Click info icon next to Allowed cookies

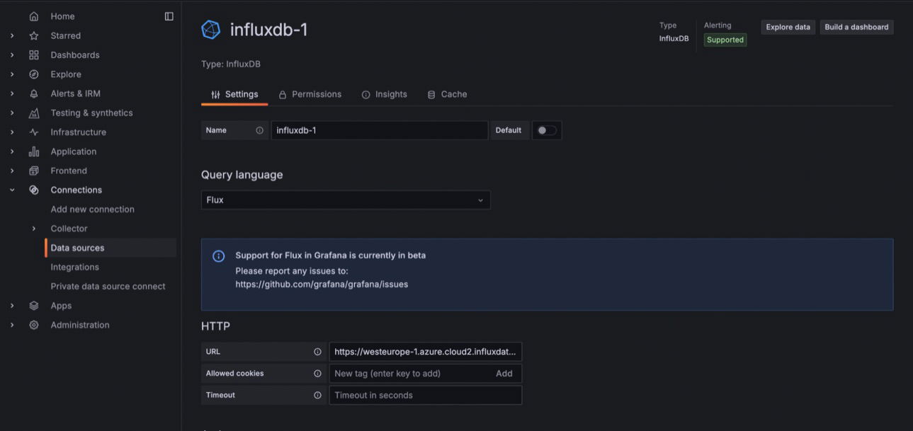(x=317, y=374)
